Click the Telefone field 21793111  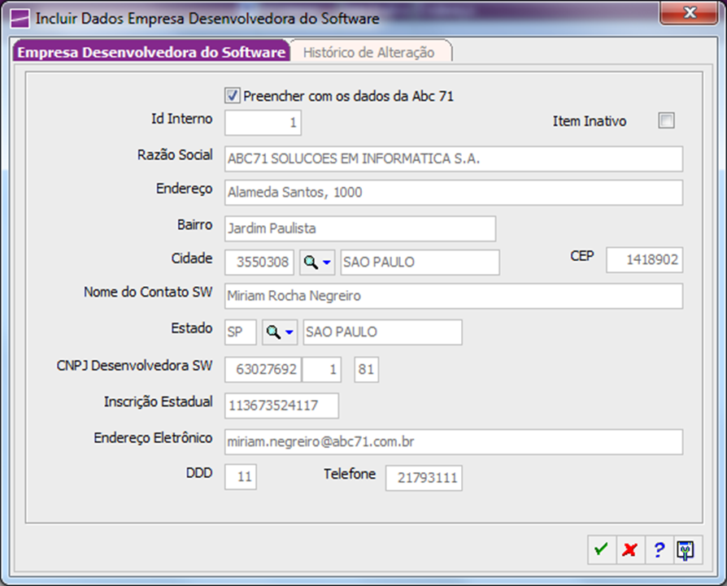tap(424, 478)
